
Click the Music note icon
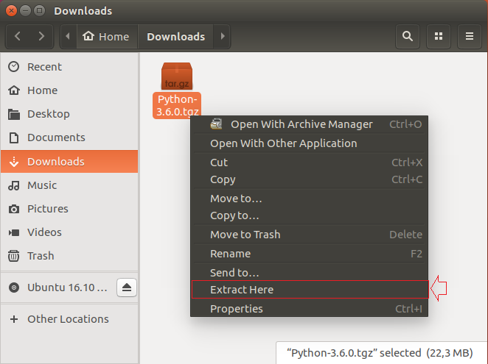click(14, 186)
